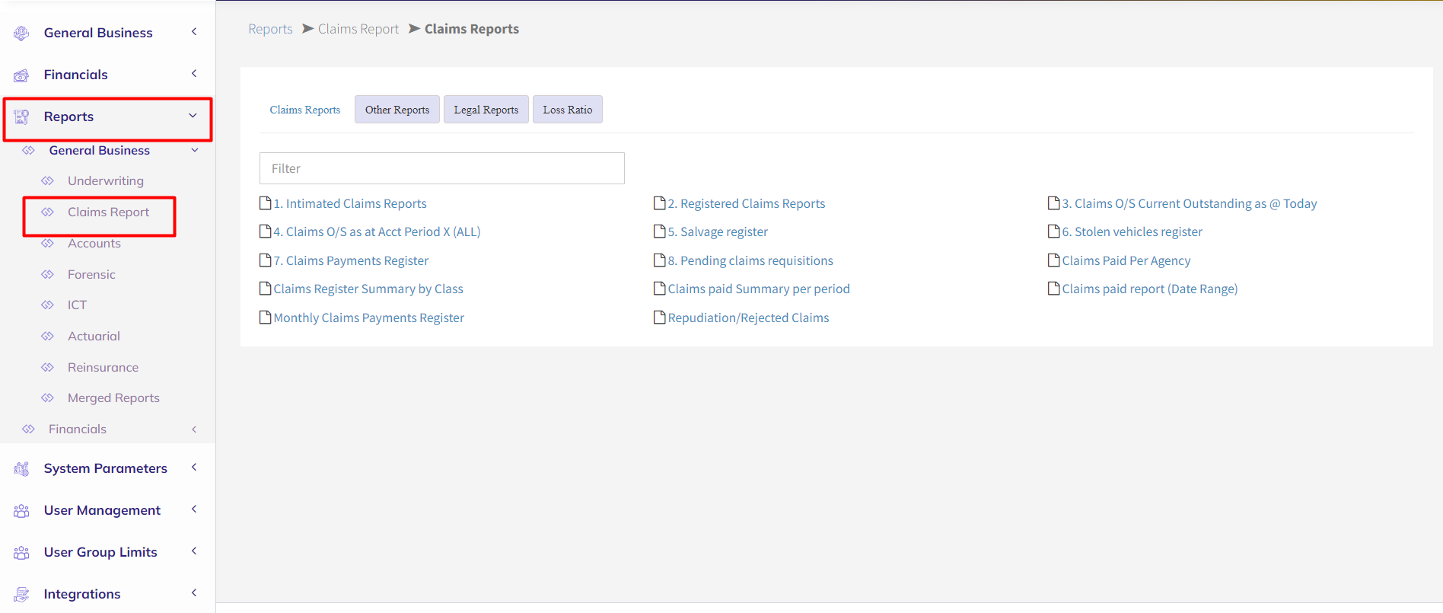Expand the Integrations menu chevron

[194, 593]
